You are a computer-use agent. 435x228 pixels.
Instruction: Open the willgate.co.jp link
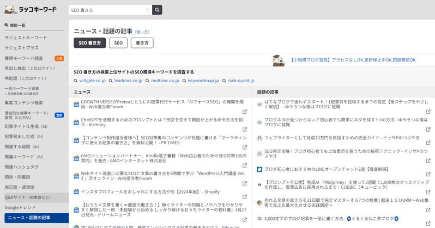[x=92, y=81]
